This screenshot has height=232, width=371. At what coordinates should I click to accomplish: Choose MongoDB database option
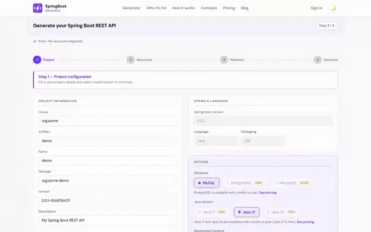pyautogui.click(x=292, y=183)
